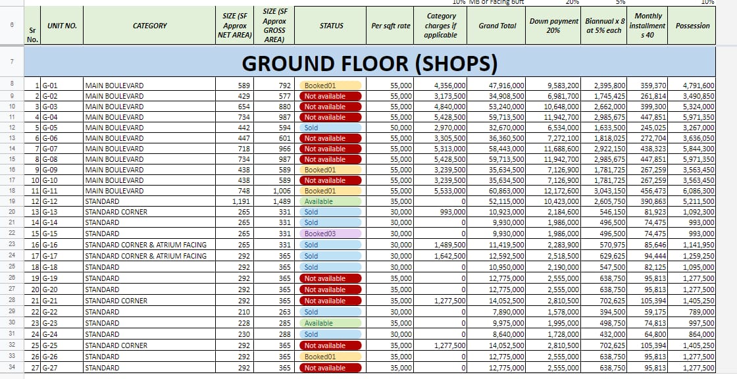Select row header number 7
Viewport: 737px width, 379px height.
click(12, 62)
